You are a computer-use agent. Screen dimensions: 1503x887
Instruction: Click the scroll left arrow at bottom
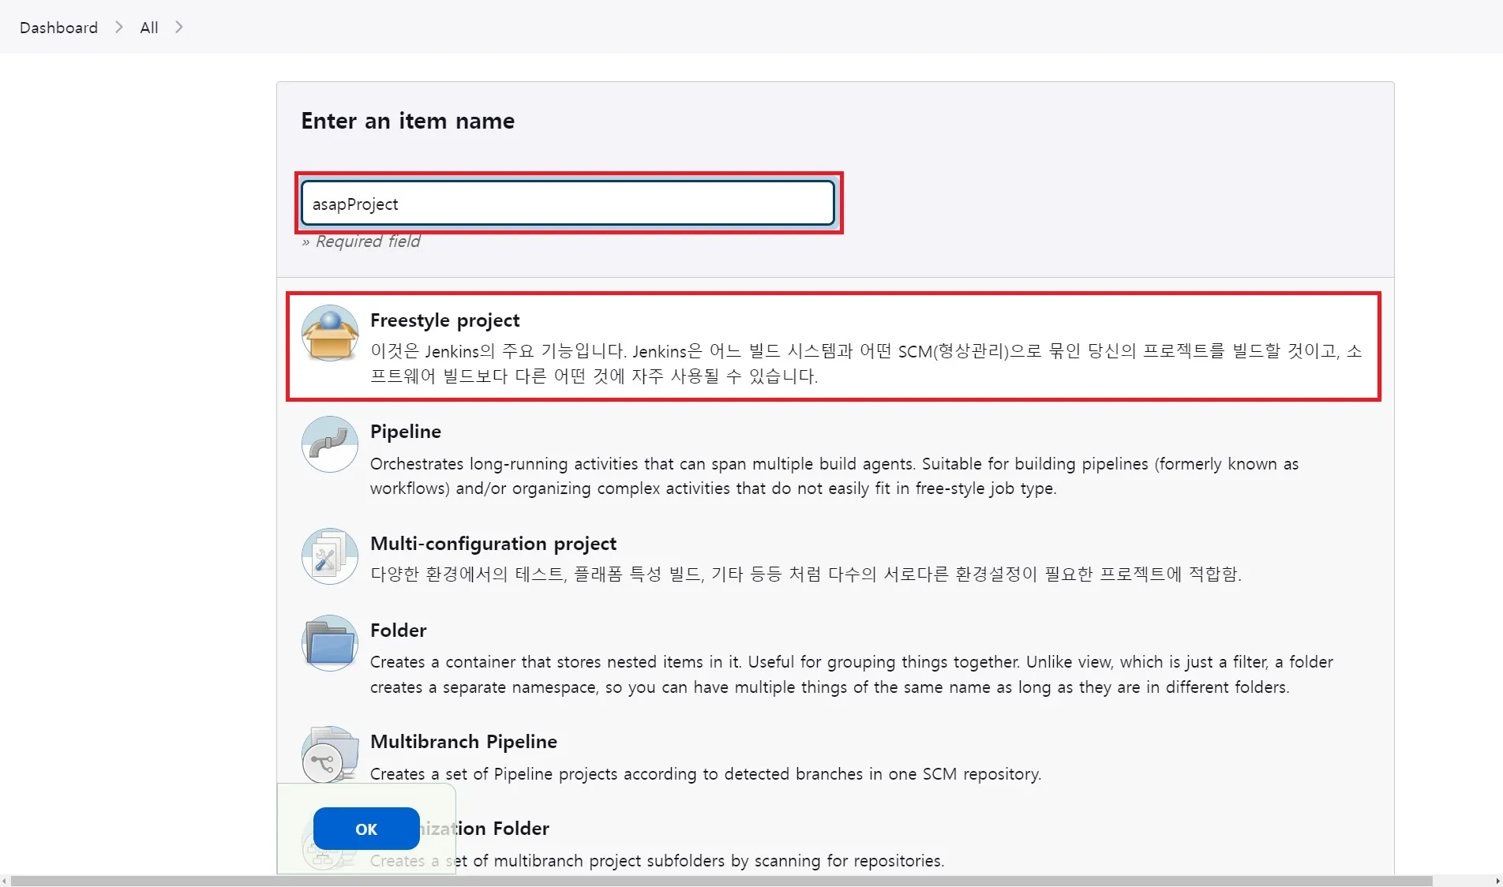click(5, 881)
